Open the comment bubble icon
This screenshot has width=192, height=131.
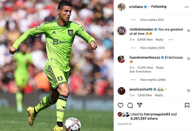[130, 105]
